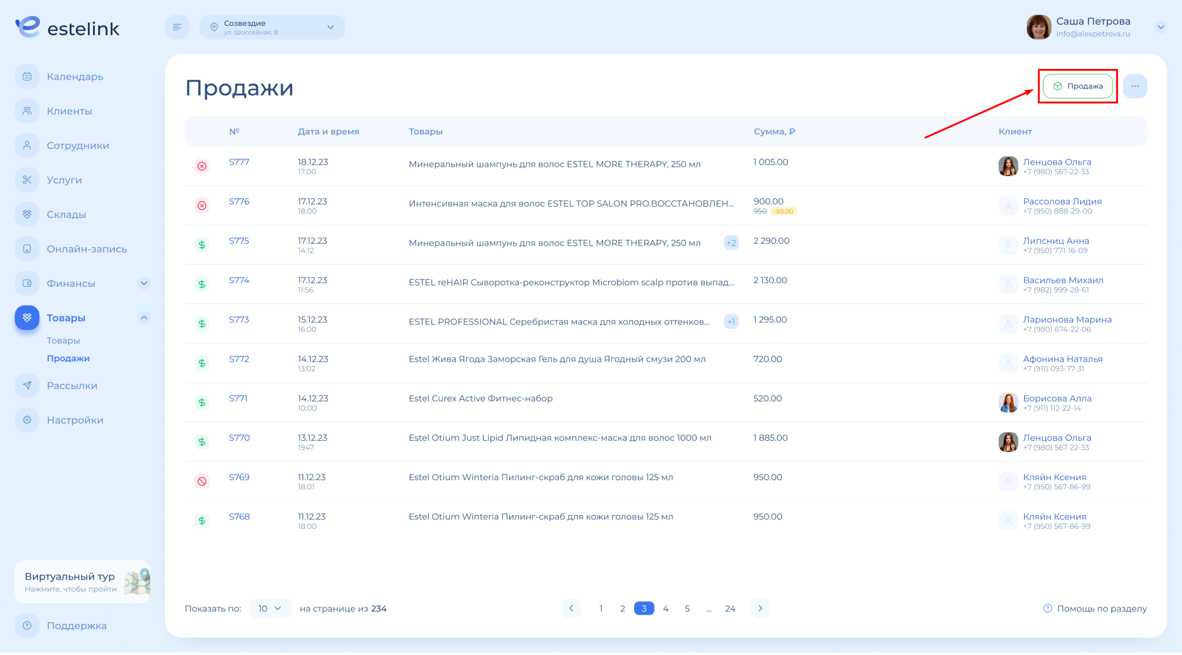Open sale number S771 link
This screenshot has height=655, width=1182.
click(x=238, y=398)
